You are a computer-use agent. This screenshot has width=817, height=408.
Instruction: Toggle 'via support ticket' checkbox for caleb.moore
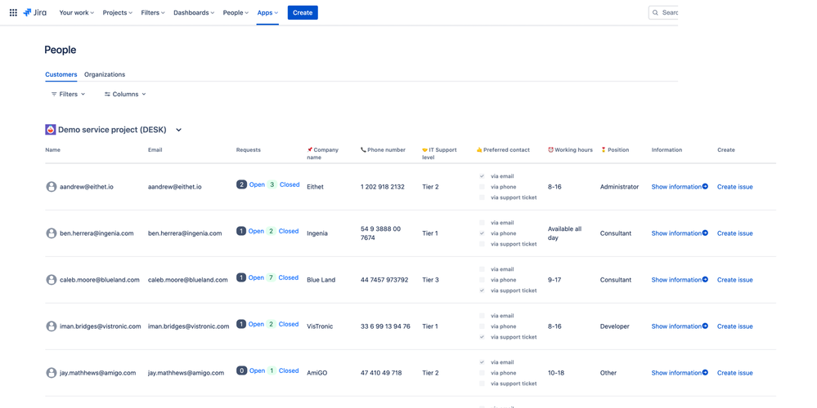coord(482,290)
